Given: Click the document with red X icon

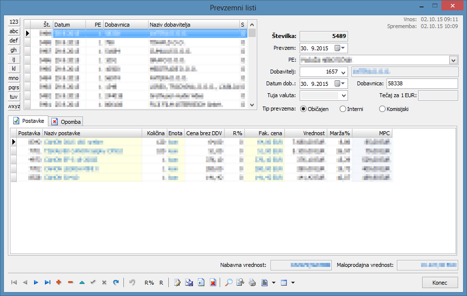Looking at the screenshot, I should click(x=213, y=283).
